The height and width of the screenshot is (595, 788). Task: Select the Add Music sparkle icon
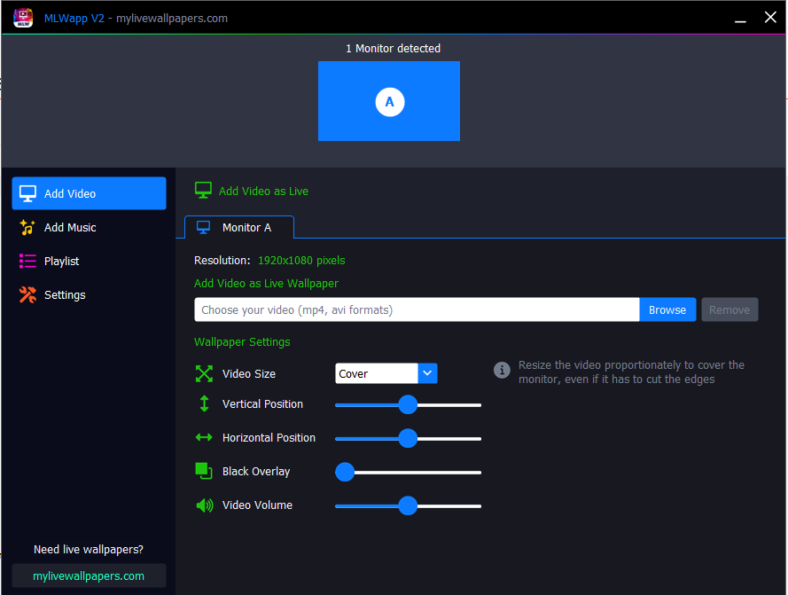tap(27, 227)
